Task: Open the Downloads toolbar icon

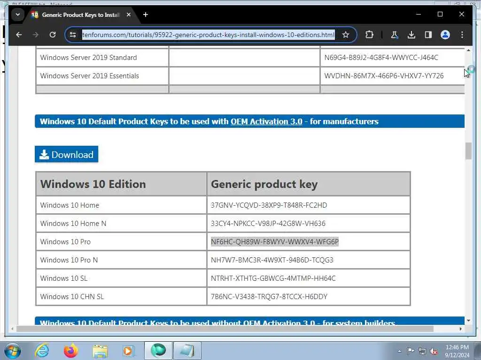Action: click(x=411, y=35)
